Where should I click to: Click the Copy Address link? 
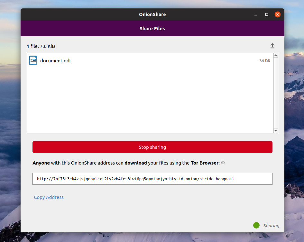(x=49, y=197)
